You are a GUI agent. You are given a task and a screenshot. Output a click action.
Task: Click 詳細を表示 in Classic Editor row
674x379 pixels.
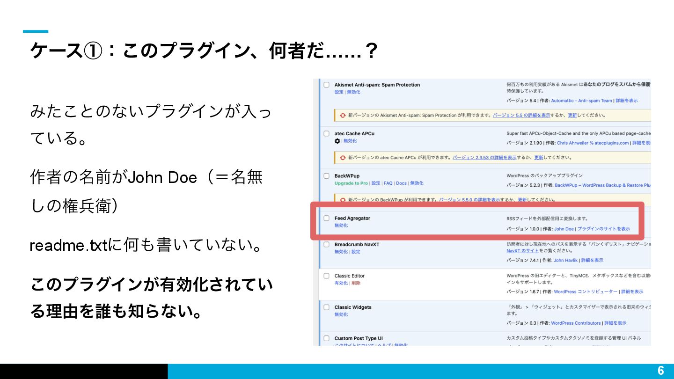pyautogui.click(x=632, y=292)
